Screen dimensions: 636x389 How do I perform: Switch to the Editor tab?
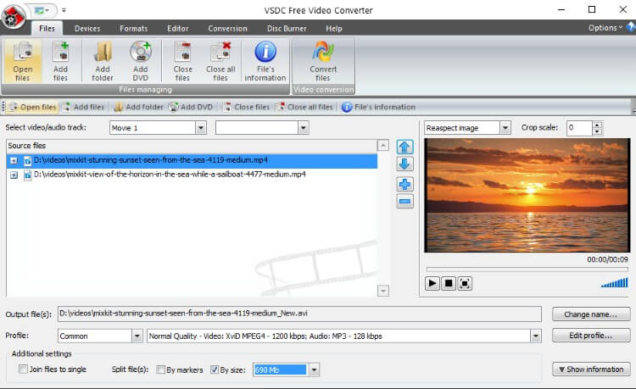coord(178,28)
